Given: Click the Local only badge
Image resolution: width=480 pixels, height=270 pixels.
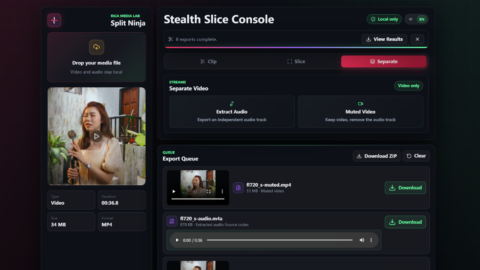Looking at the screenshot, I should click(x=384, y=19).
